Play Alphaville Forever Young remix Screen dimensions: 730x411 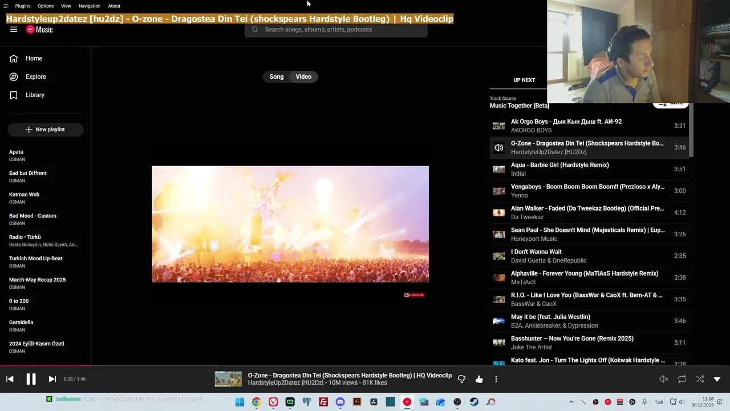[x=589, y=277]
